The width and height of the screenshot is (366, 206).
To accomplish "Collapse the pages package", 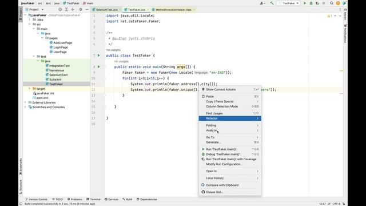I will click(42, 38).
